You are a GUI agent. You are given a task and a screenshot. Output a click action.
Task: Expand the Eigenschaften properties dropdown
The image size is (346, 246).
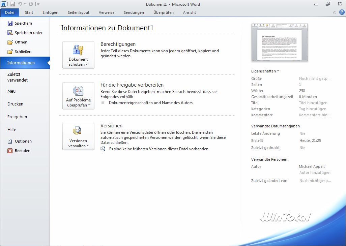265,71
